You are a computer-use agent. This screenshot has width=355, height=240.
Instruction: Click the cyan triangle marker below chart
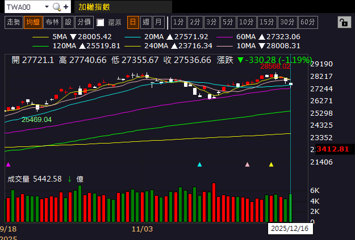tap(199, 165)
